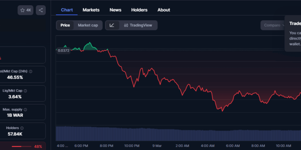The width and height of the screenshot is (301, 150).
Task: Click the 1B WAR max supply value
Action: click(15, 115)
